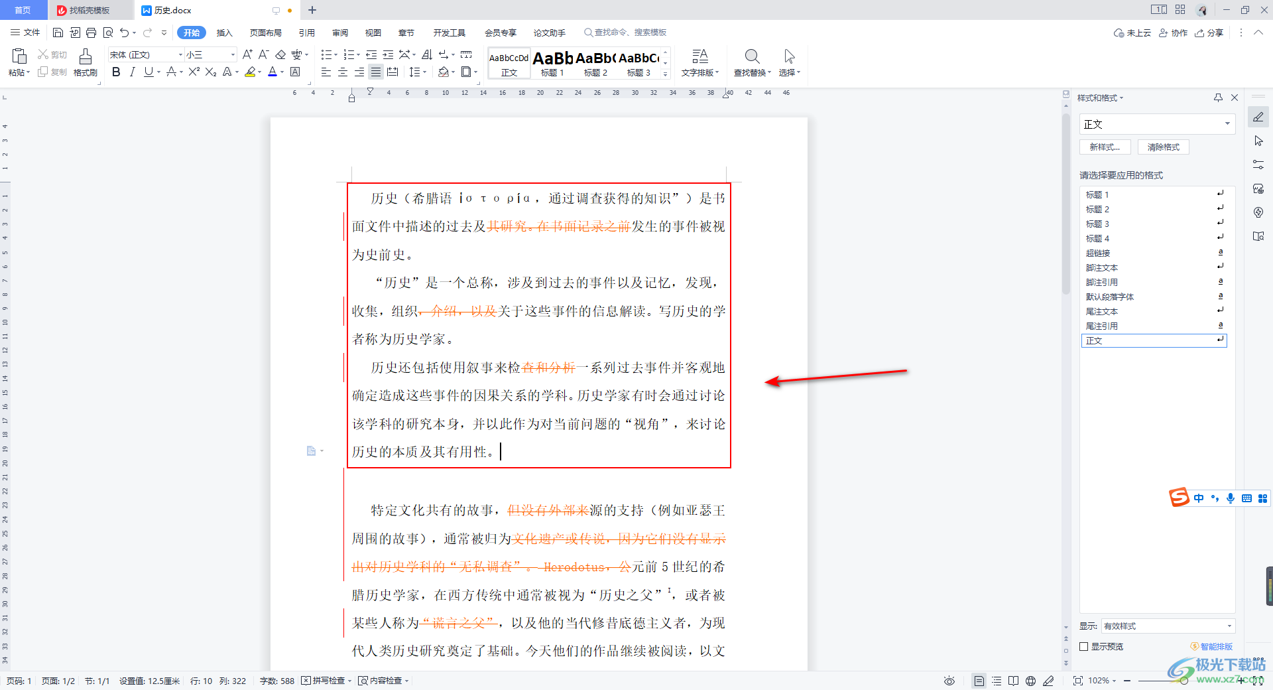
Task: Open the zoom 102% dropdown
Action: [x=1115, y=681]
